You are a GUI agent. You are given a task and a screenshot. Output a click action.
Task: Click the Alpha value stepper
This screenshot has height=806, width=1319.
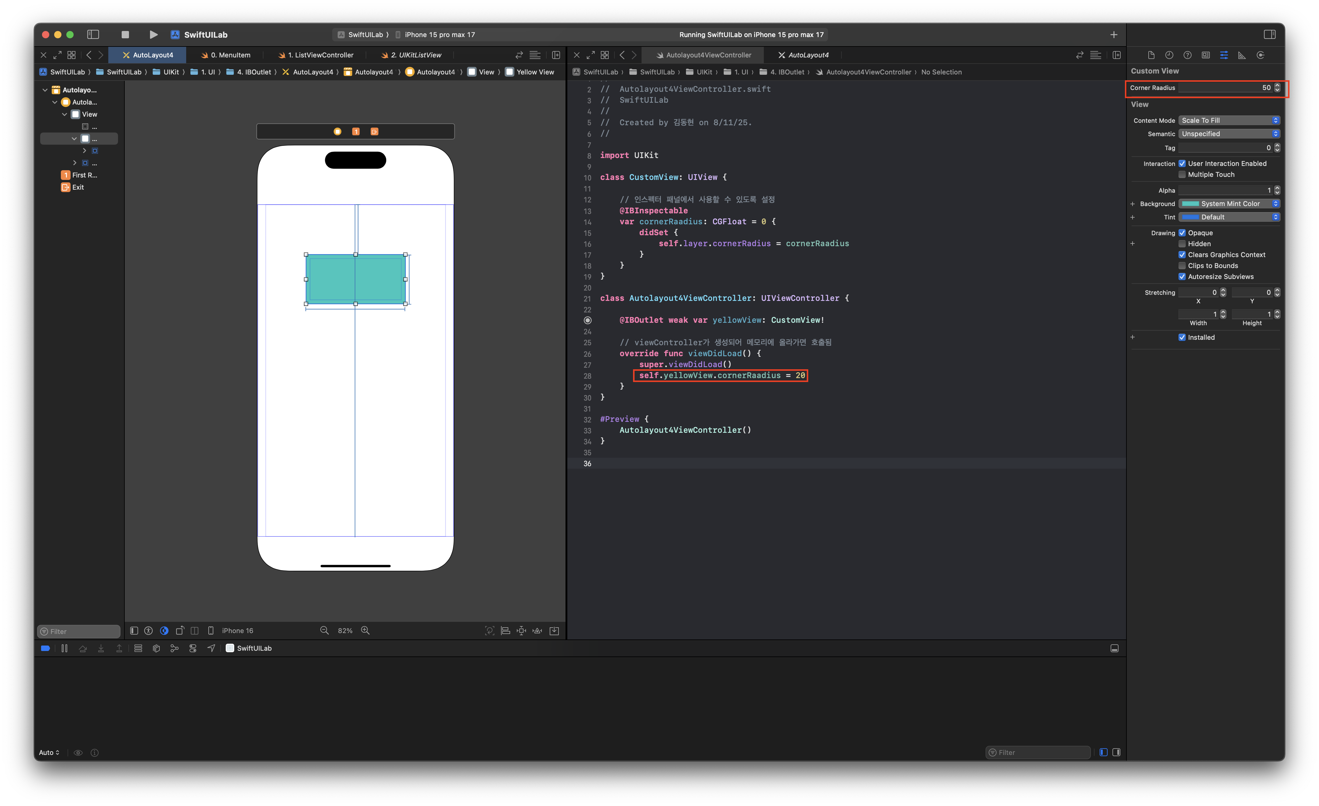pyautogui.click(x=1277, y=190)
